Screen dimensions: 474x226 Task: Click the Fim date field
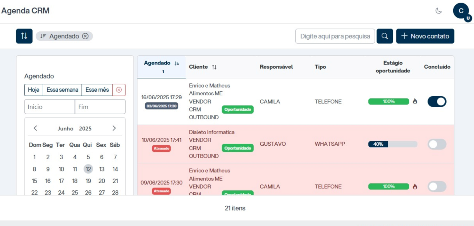(100, 107)
